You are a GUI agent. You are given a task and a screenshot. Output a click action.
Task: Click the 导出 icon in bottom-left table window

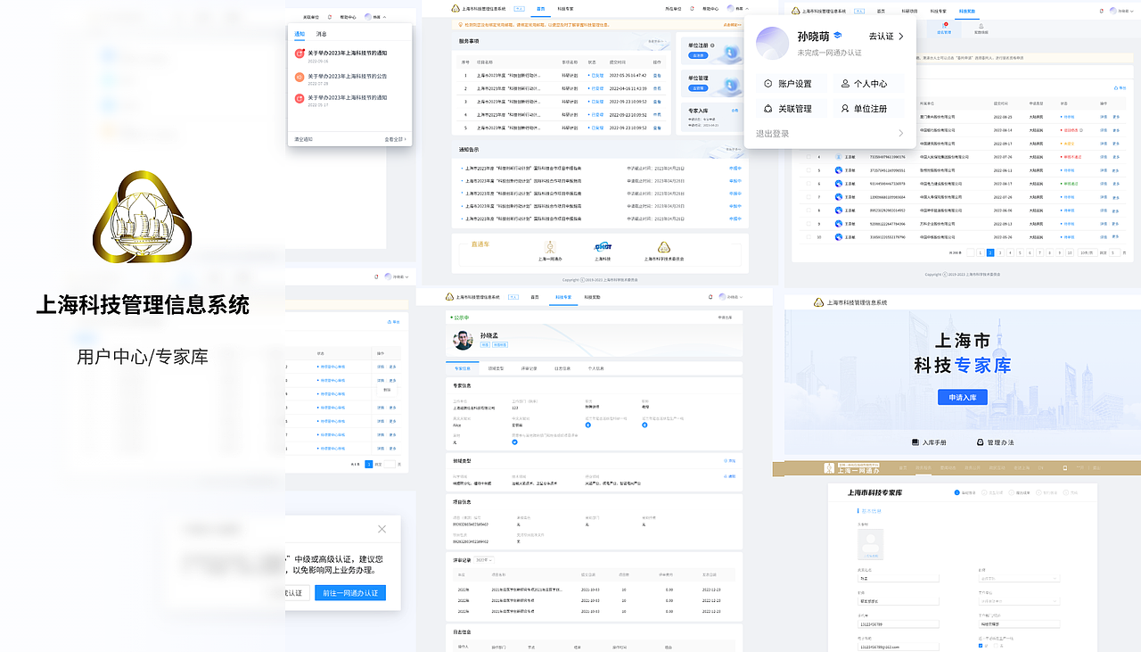click(390, 322)
